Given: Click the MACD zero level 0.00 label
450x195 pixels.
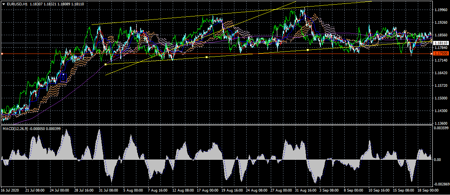Looking at the screenshot, I should pyautogui.click(x=437, y=159).
